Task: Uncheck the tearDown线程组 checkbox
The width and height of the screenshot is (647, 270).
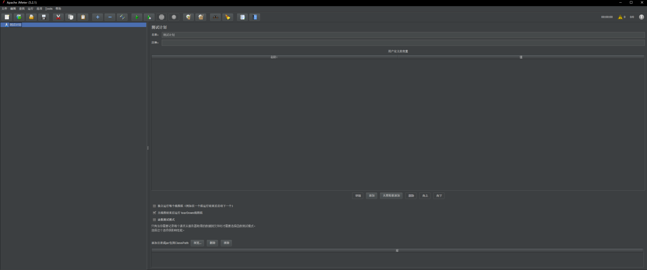Action: click(x=154, y=213)
